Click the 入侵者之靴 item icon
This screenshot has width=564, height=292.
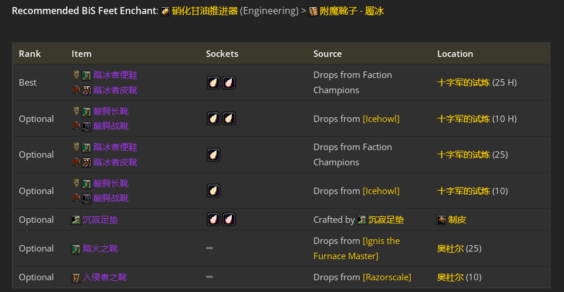point(76,277)
